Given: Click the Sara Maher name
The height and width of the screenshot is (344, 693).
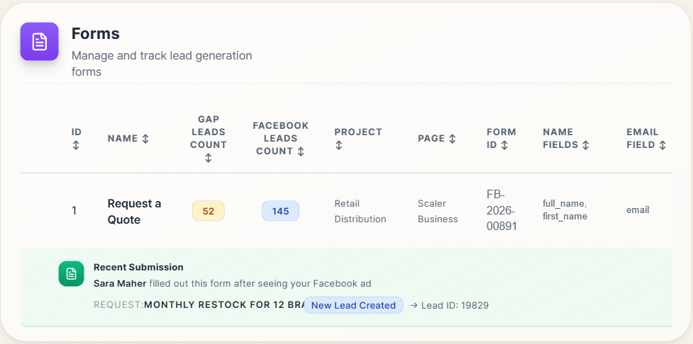Looking at the screenshot, I should click(x=120, y=283).
